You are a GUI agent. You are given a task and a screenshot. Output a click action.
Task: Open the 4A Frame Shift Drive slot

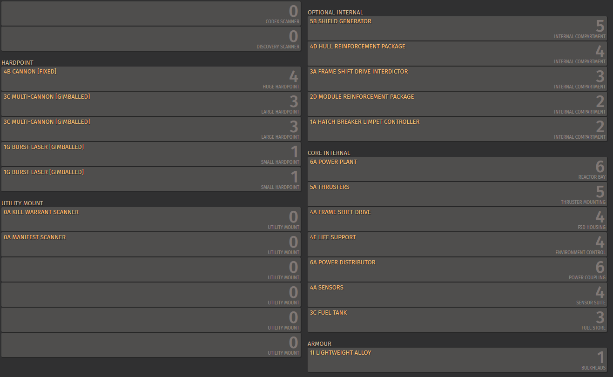[457, 219]
